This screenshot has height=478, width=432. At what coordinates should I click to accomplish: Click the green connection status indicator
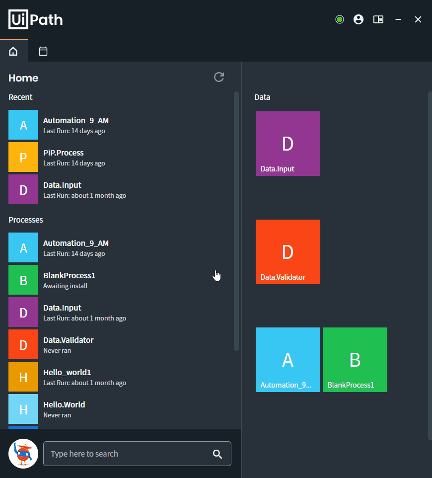339,19
